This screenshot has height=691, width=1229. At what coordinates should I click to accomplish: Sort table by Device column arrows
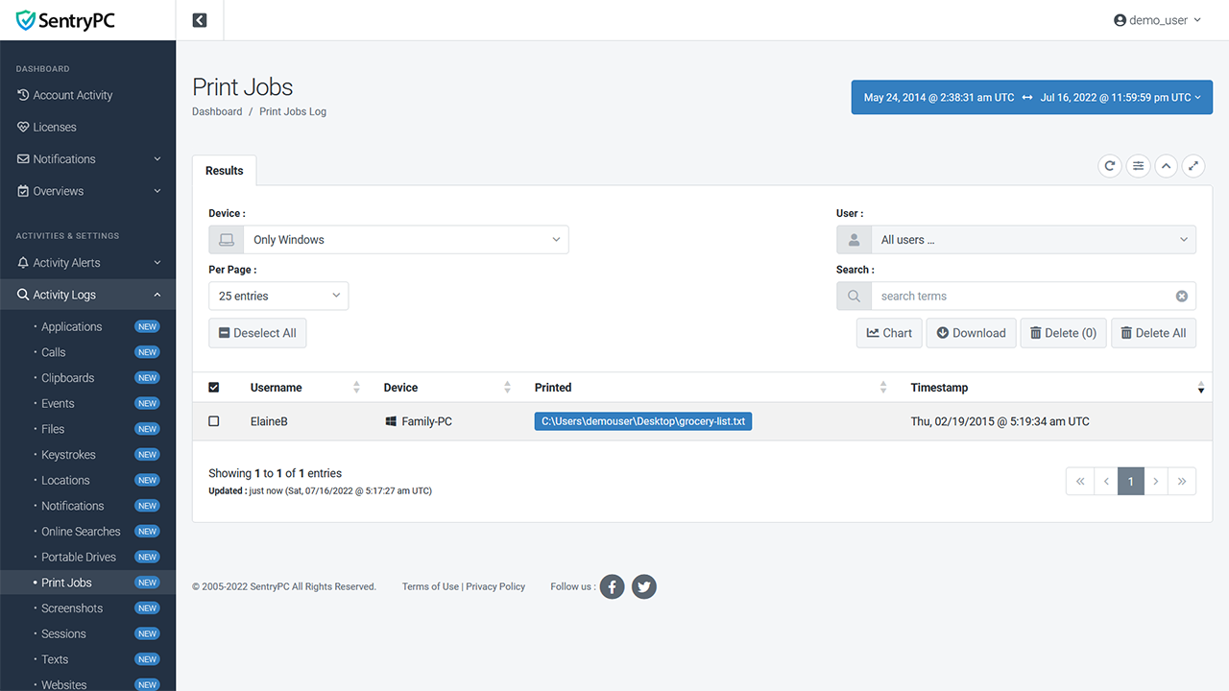tap(507, 388)
